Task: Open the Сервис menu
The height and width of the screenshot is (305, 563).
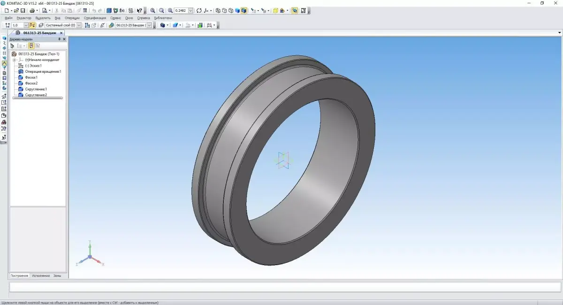Action: coord(115,18)
